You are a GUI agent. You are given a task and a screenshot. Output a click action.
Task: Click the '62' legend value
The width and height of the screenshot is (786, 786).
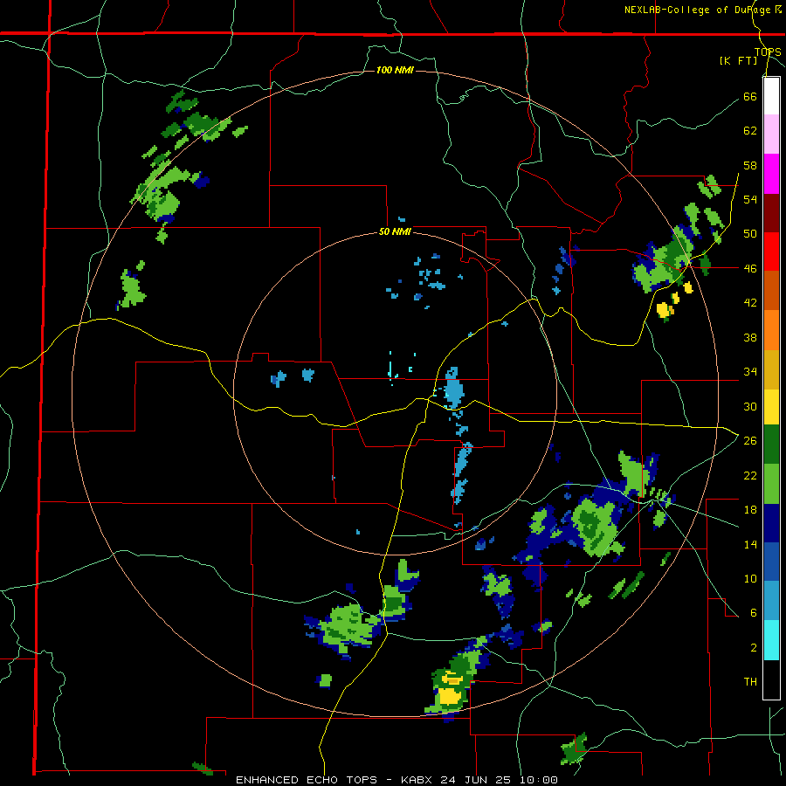[x=750, y=131]
